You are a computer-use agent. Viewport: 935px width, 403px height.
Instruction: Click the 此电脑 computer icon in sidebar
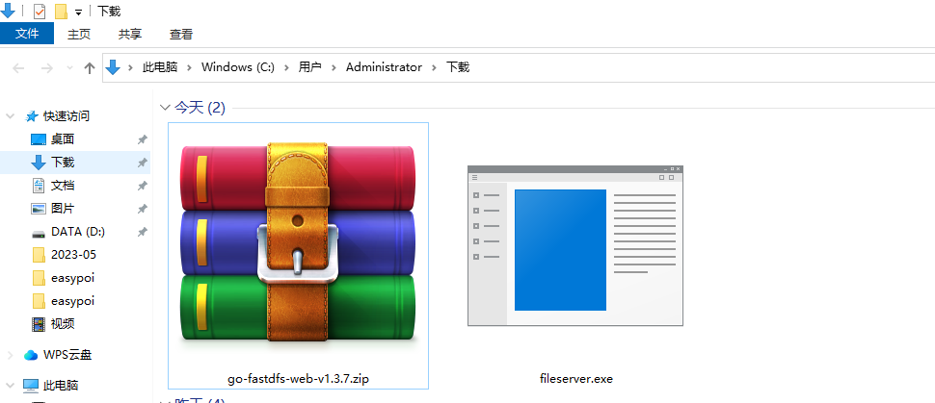(31, 386)
